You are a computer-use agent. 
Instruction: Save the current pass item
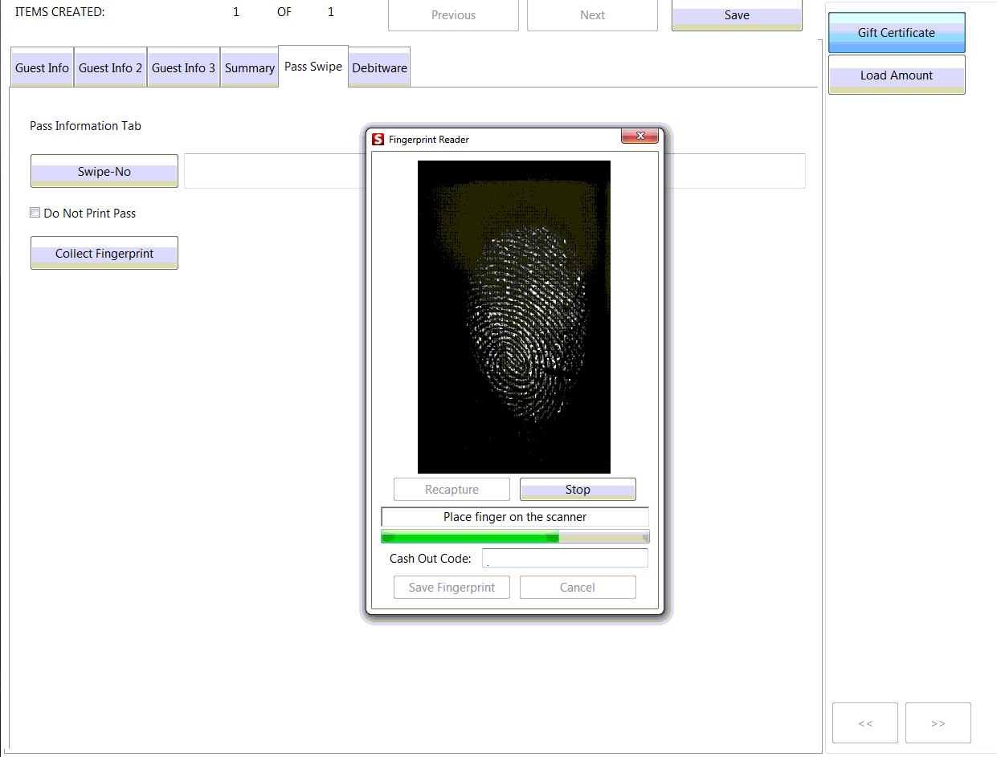736,14
